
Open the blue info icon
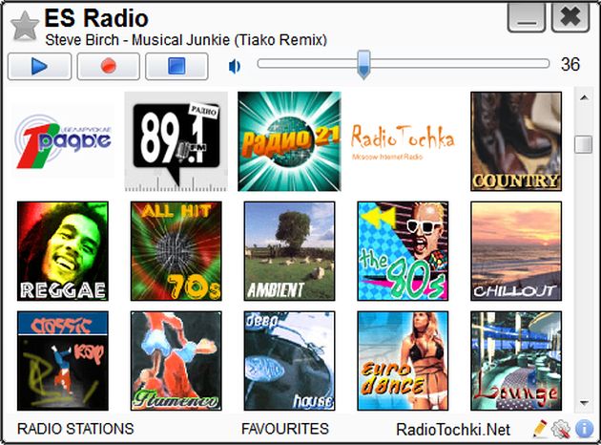(x=584, y=429)
